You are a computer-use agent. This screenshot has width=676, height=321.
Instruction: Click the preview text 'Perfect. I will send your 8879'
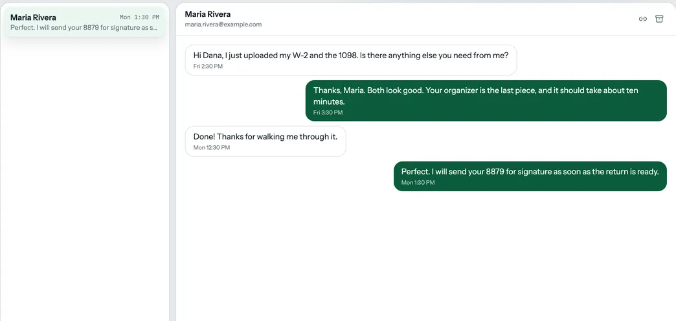[x=84, y=28]
